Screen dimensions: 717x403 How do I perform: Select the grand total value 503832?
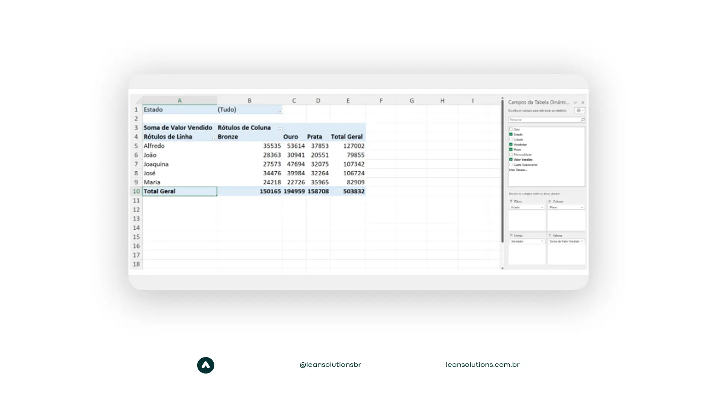point(354,191)
